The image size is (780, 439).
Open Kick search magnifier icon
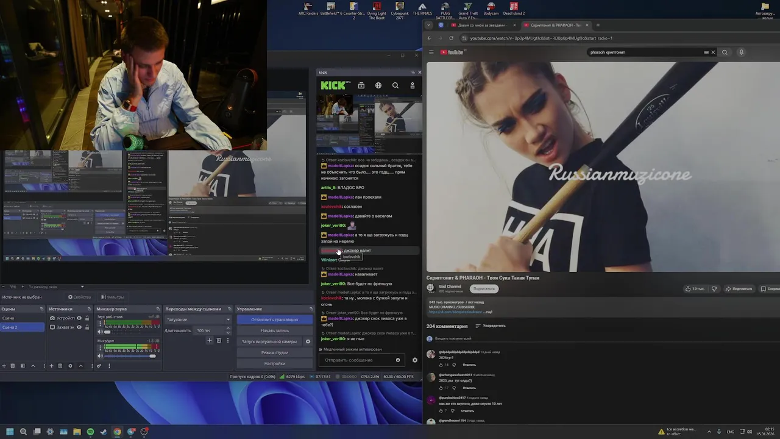(x=395, y=85)
